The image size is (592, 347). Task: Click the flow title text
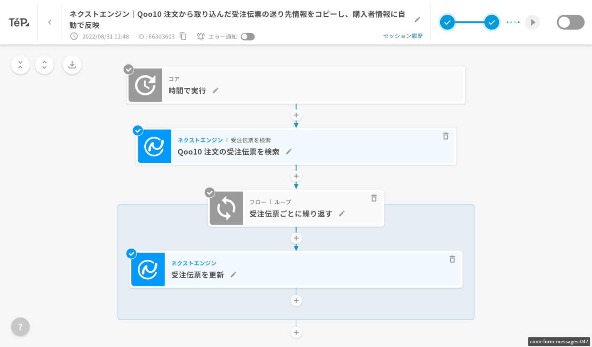point(237,20)
